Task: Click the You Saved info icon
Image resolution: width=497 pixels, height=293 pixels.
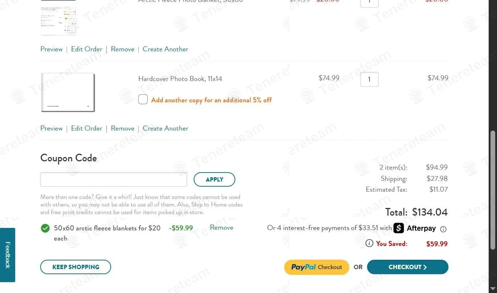Action: click(369, 243)
